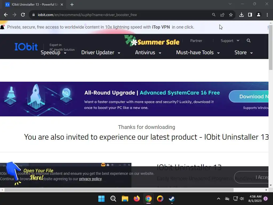273x205 pixels.
Task: Open the hamburger menu in the preview window
Action: pos(113,165)
